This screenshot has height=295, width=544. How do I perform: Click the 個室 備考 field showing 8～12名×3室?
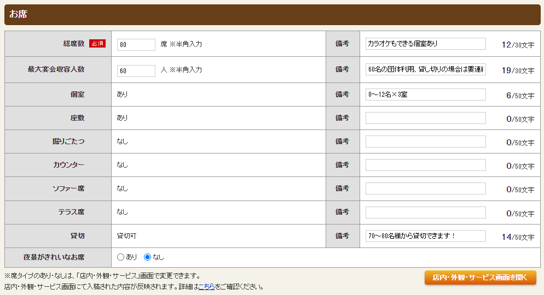coord(425,95)
